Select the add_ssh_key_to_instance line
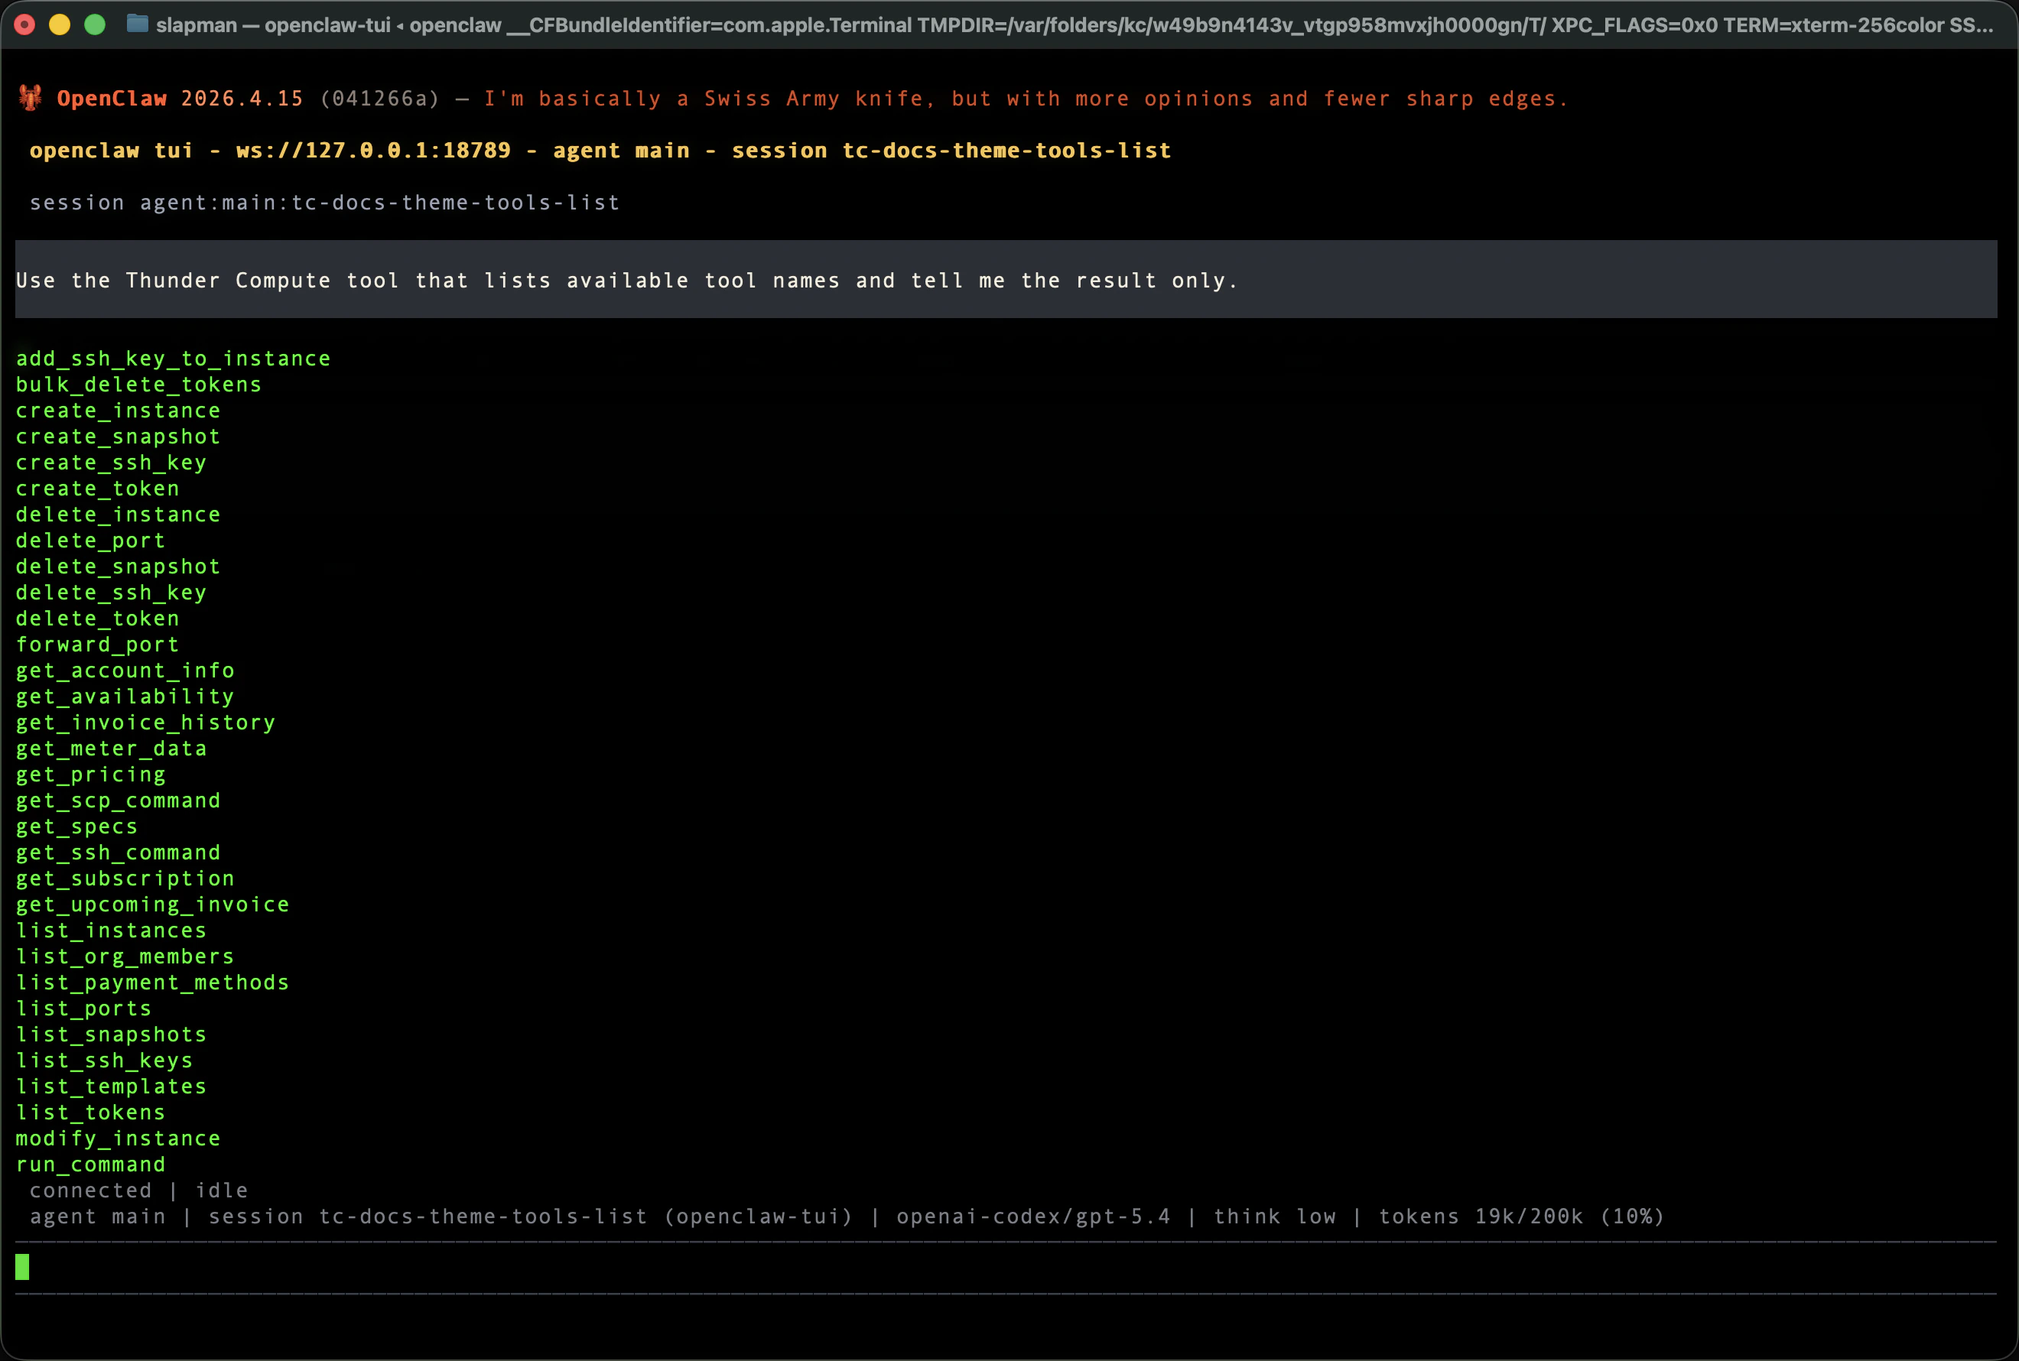2019x1361 pixels. 174,359
